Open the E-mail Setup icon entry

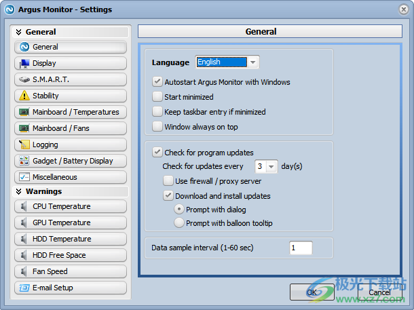coord(24,288)
